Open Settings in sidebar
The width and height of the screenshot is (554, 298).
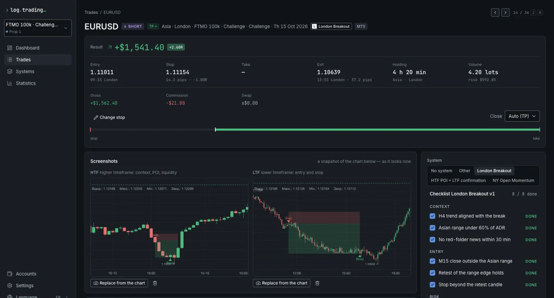38,286
